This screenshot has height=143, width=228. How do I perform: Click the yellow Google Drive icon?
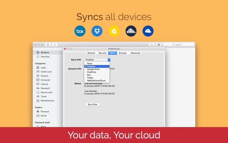(114, 31)
